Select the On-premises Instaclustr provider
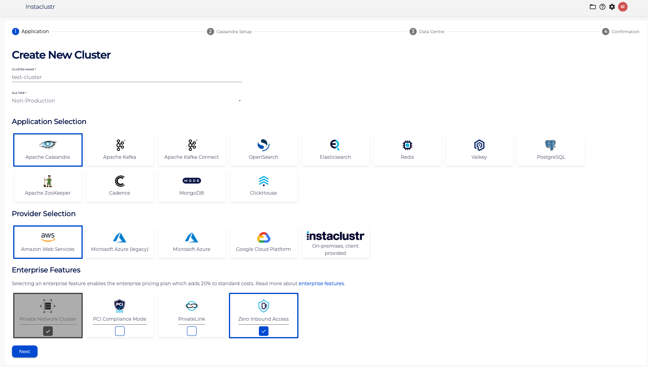 [x=336, y=242]
